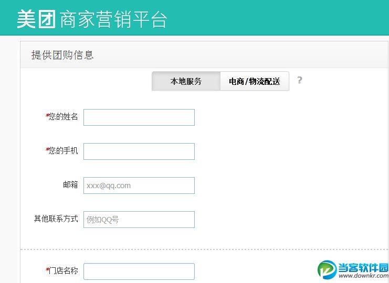The height and width of the screenshot is (283, 389).
Task: Click the 美团 logo in the header
Action: coord(36,19)
